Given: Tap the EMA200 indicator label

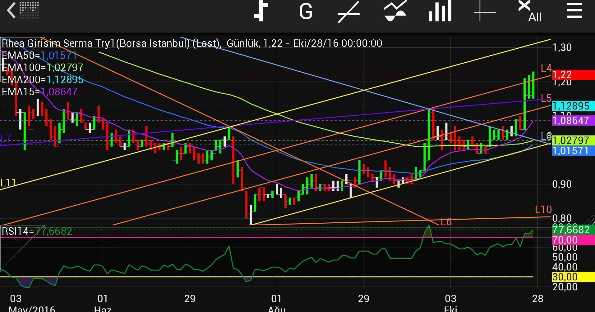Looking at the screenshot, I should [x=43, y=80].
